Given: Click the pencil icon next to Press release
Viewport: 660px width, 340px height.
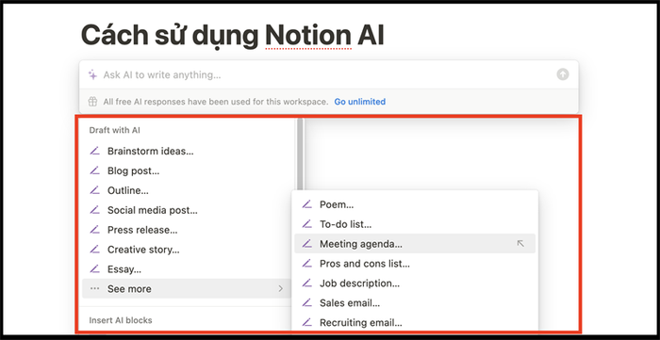Looking at the screenshot, I should (x=94, y=230).
